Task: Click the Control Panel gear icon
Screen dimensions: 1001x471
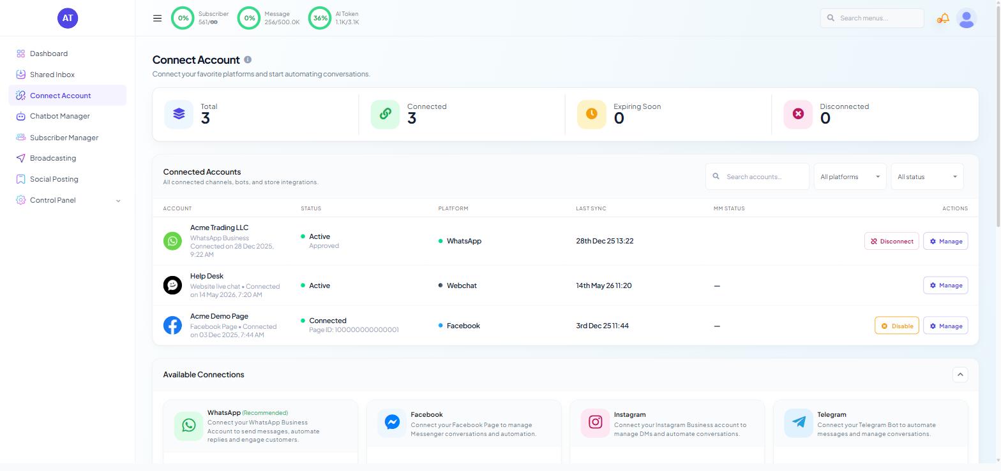Action: pos(20,200)
